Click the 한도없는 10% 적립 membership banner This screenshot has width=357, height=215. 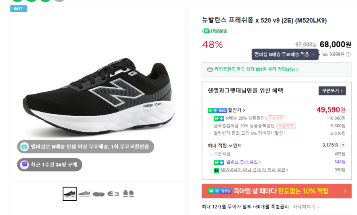pyautogui.click(x=276, y=191)
